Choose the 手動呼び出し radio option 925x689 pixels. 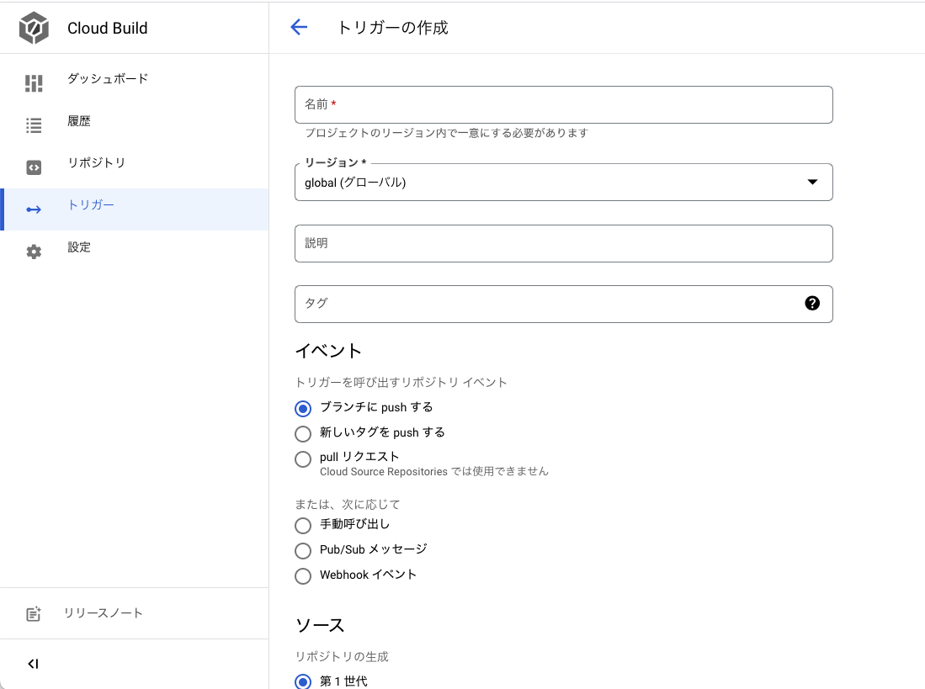pyautogui.click(x=303, y=526)
